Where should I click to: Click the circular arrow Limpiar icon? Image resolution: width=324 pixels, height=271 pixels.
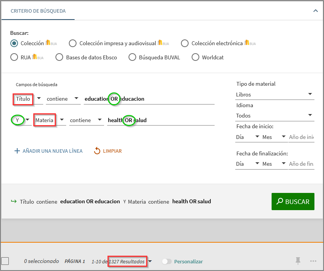click(x=97, y=151)
